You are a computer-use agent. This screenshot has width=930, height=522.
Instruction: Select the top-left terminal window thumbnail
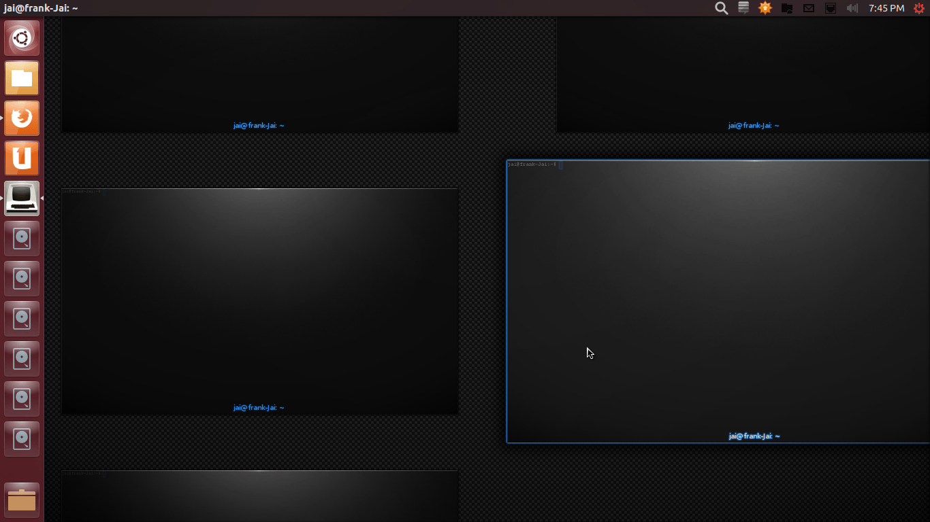tap(260, 75)
